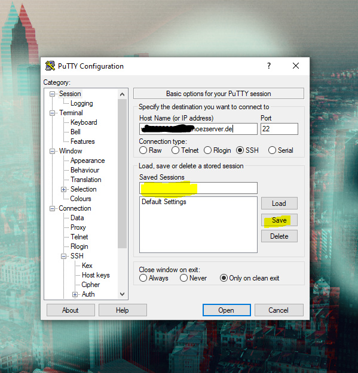Open the Data category
The image size is (358, 373).
click(77, 218)
